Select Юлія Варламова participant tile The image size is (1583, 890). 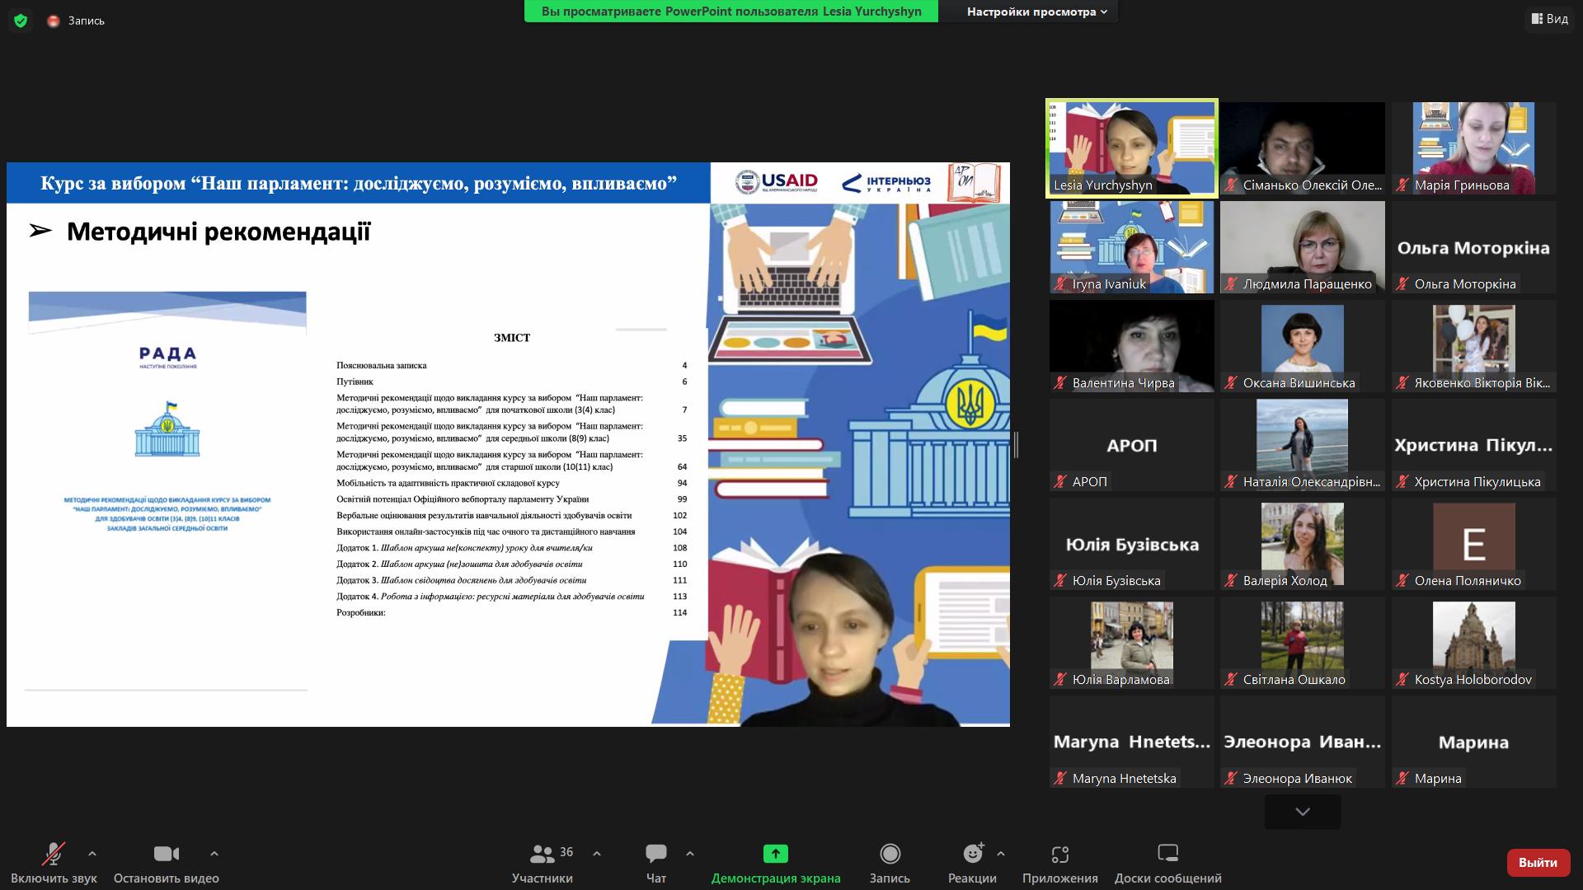click(1132, 643)
